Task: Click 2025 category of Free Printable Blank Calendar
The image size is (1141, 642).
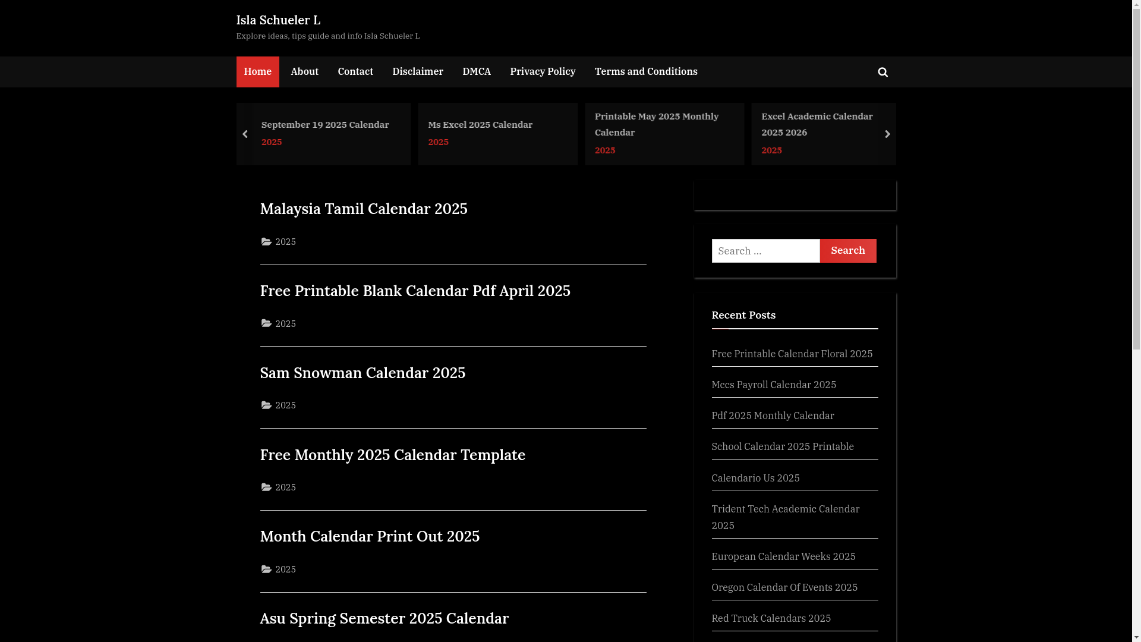Action: click(285, 324)
